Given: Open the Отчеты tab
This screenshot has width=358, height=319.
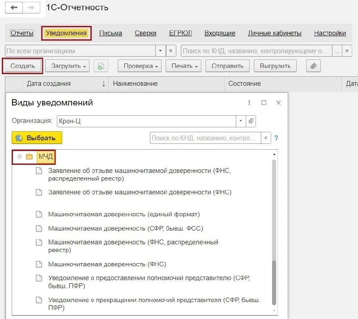Looking at the screenshot, I should coord(22,33).
